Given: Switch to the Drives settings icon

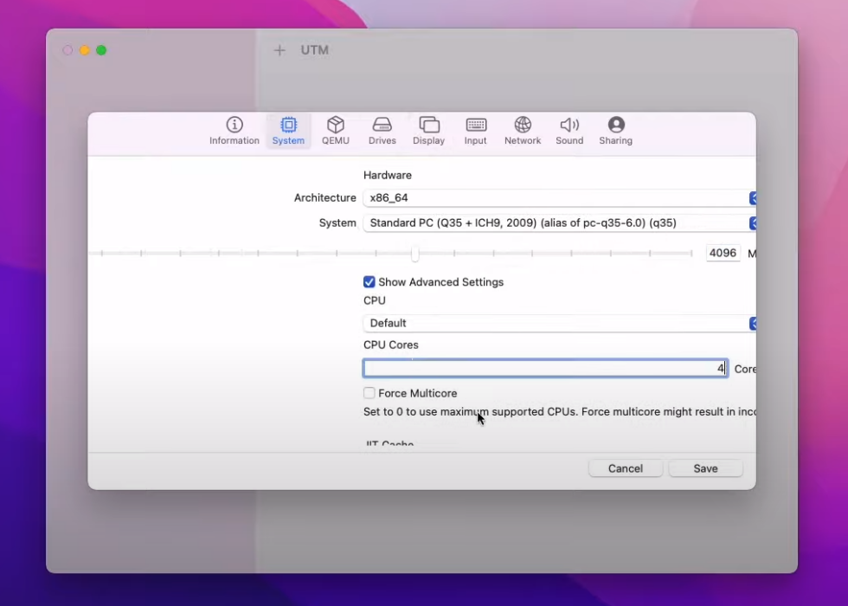Looking at the screenshot, I should tap(382, 126).
